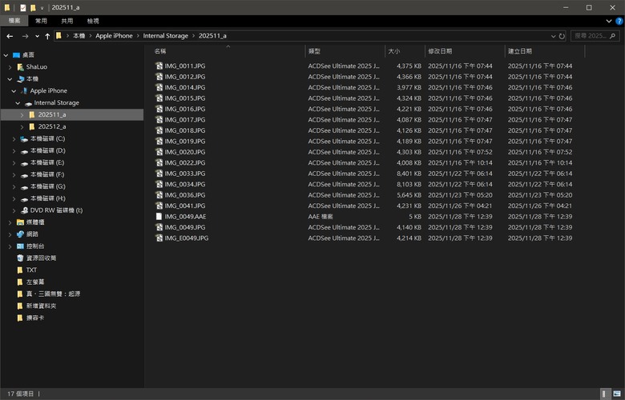This screenshot has height=400, width=625.
Task: Select 本機磁碟 (H:) in the tree
Action: 48,198
